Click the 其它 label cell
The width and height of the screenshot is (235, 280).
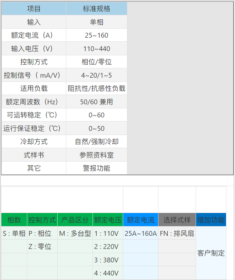34,168
